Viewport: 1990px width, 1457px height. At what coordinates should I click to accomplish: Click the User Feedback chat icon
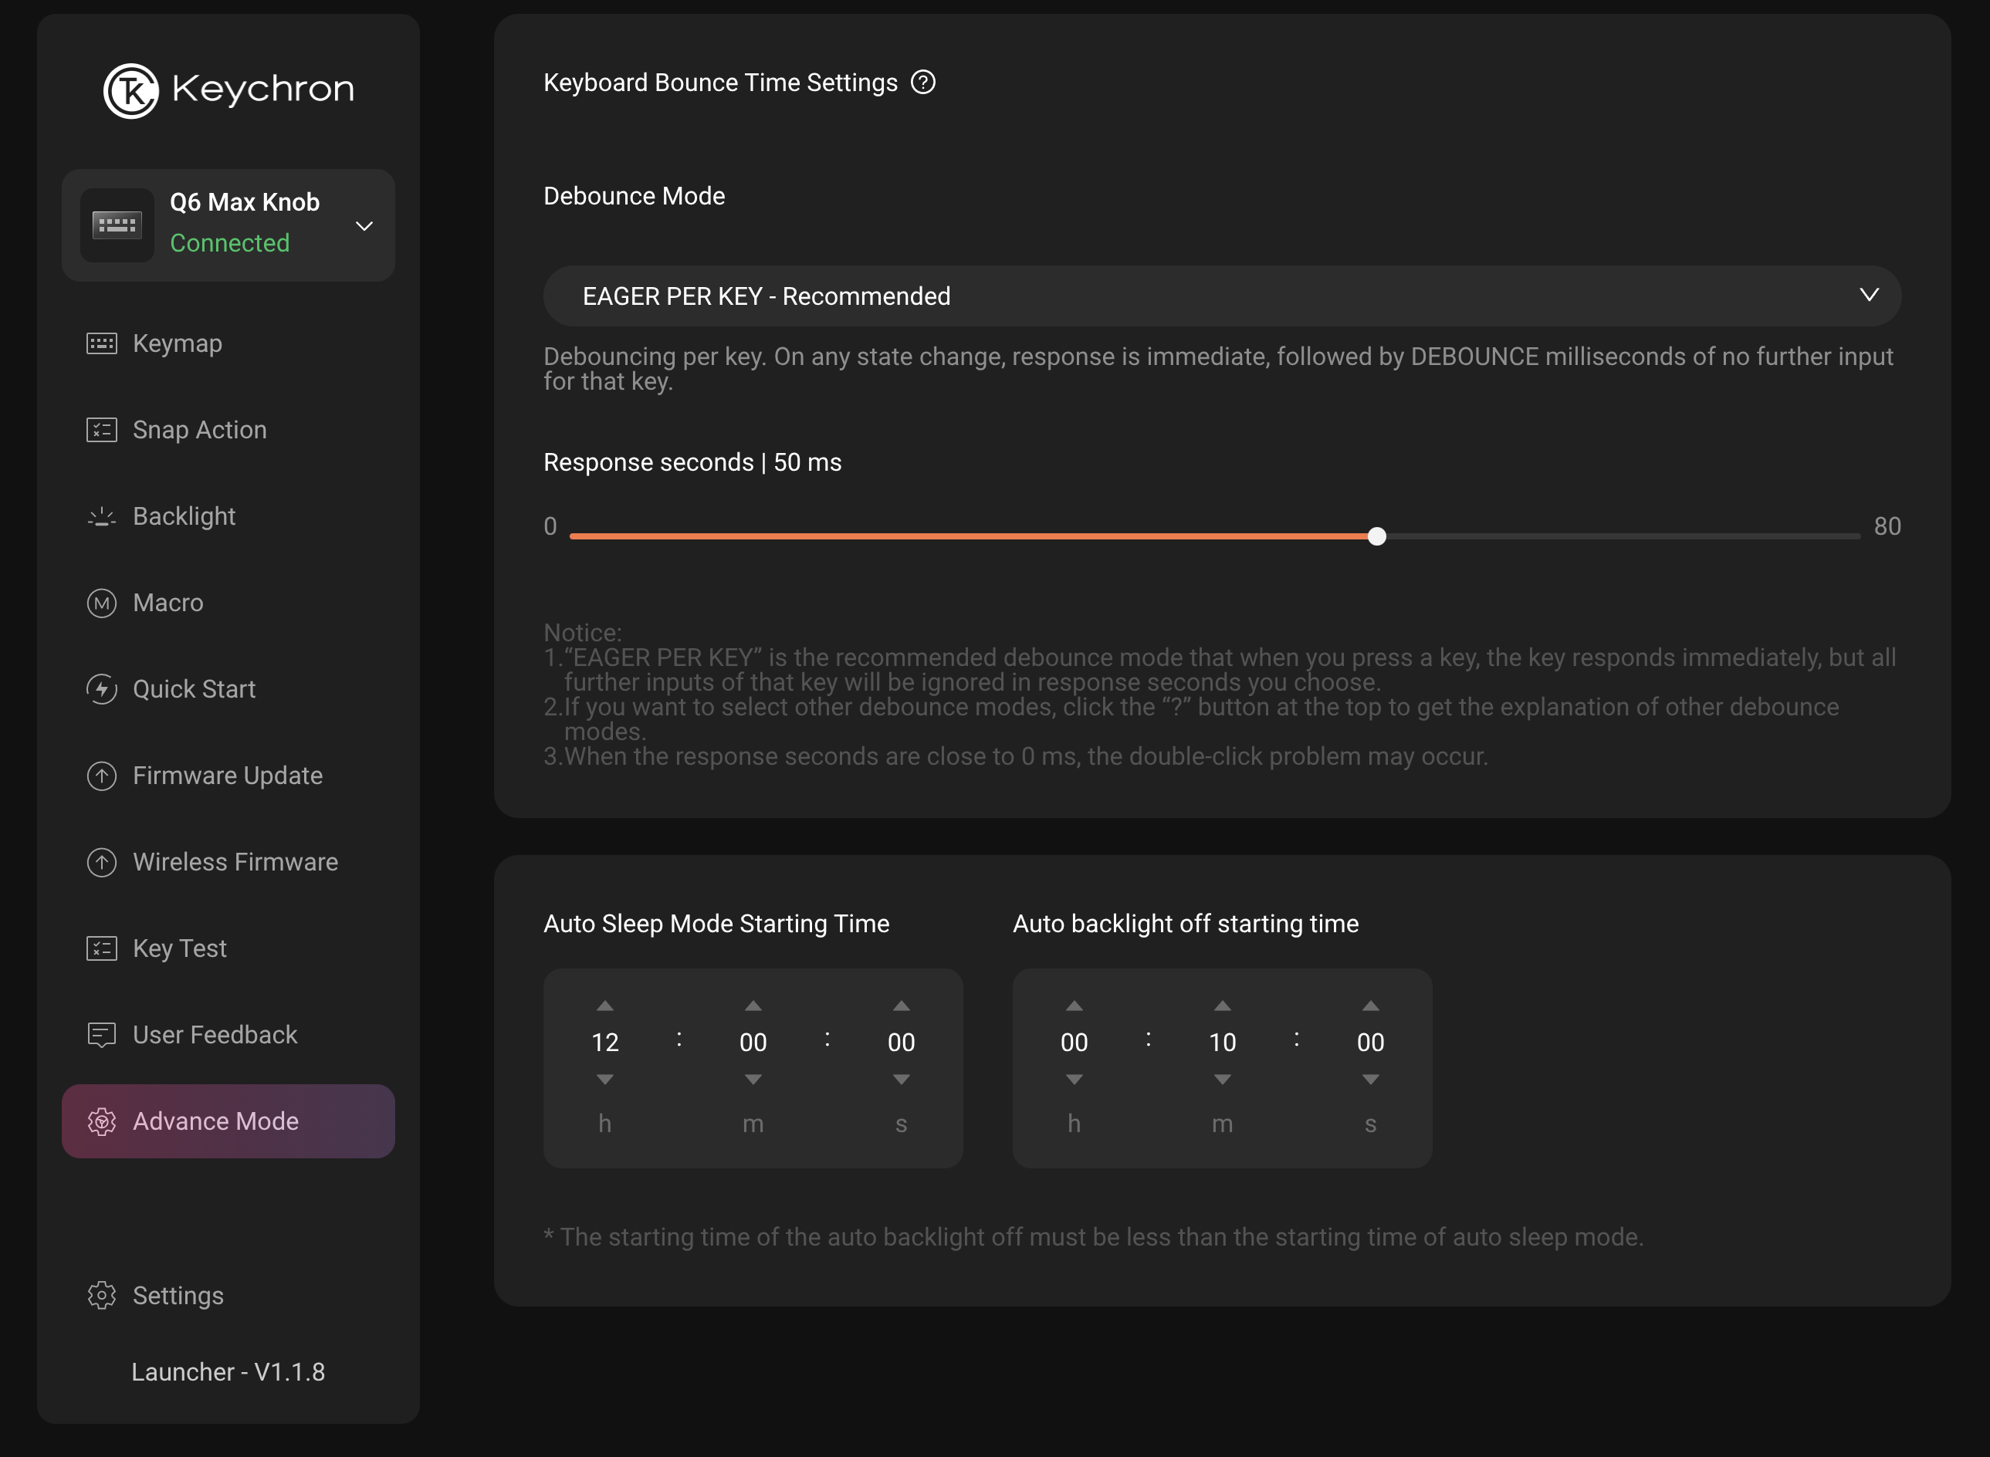[x=101, y=1035]
